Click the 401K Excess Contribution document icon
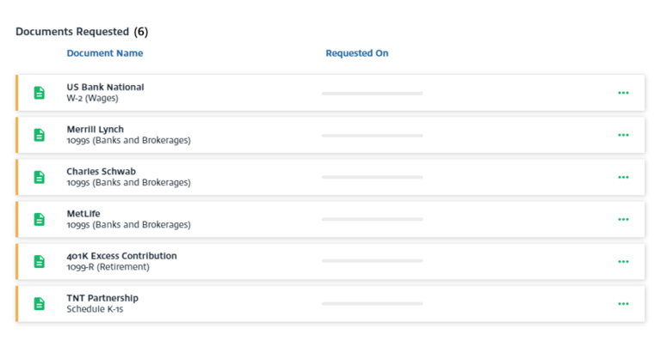661x353 pixels. 40,261
